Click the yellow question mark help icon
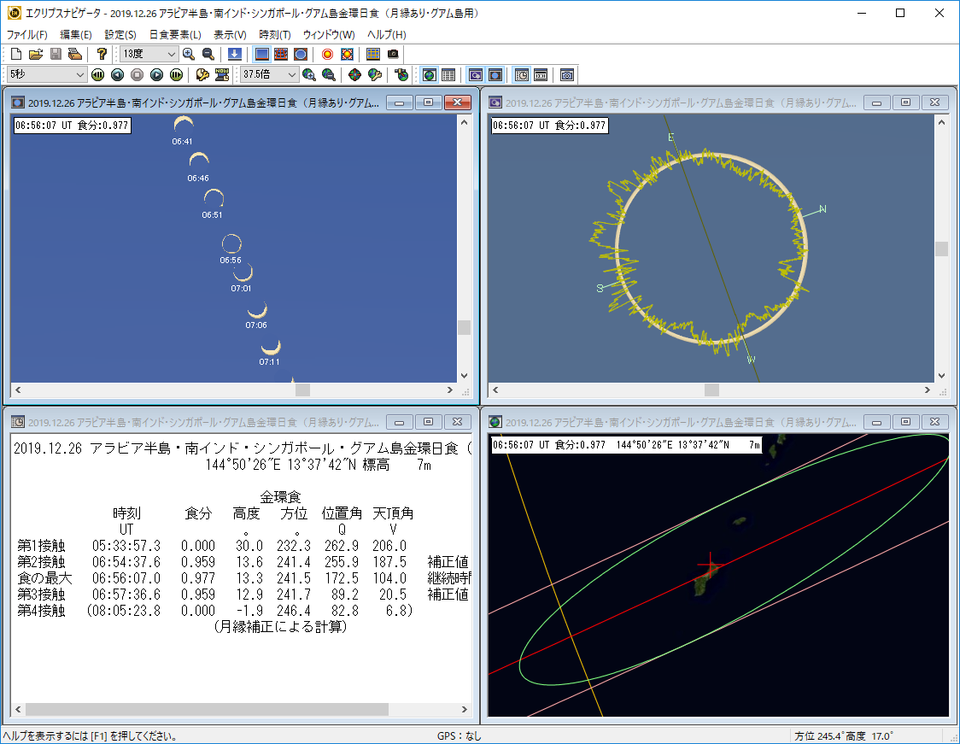This screenshot has height=744, width=960. pyautogui.click(x=102, y=54)
